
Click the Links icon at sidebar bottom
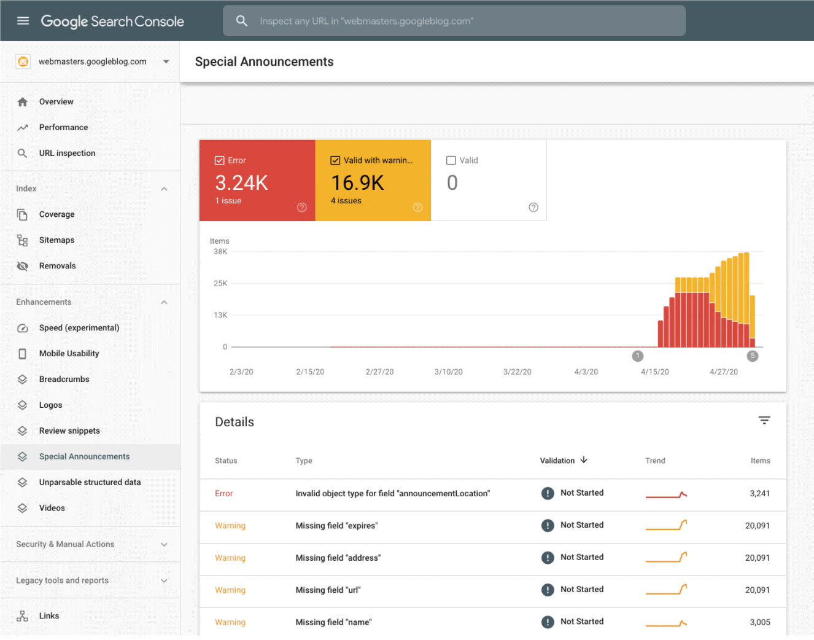[23, 615]
